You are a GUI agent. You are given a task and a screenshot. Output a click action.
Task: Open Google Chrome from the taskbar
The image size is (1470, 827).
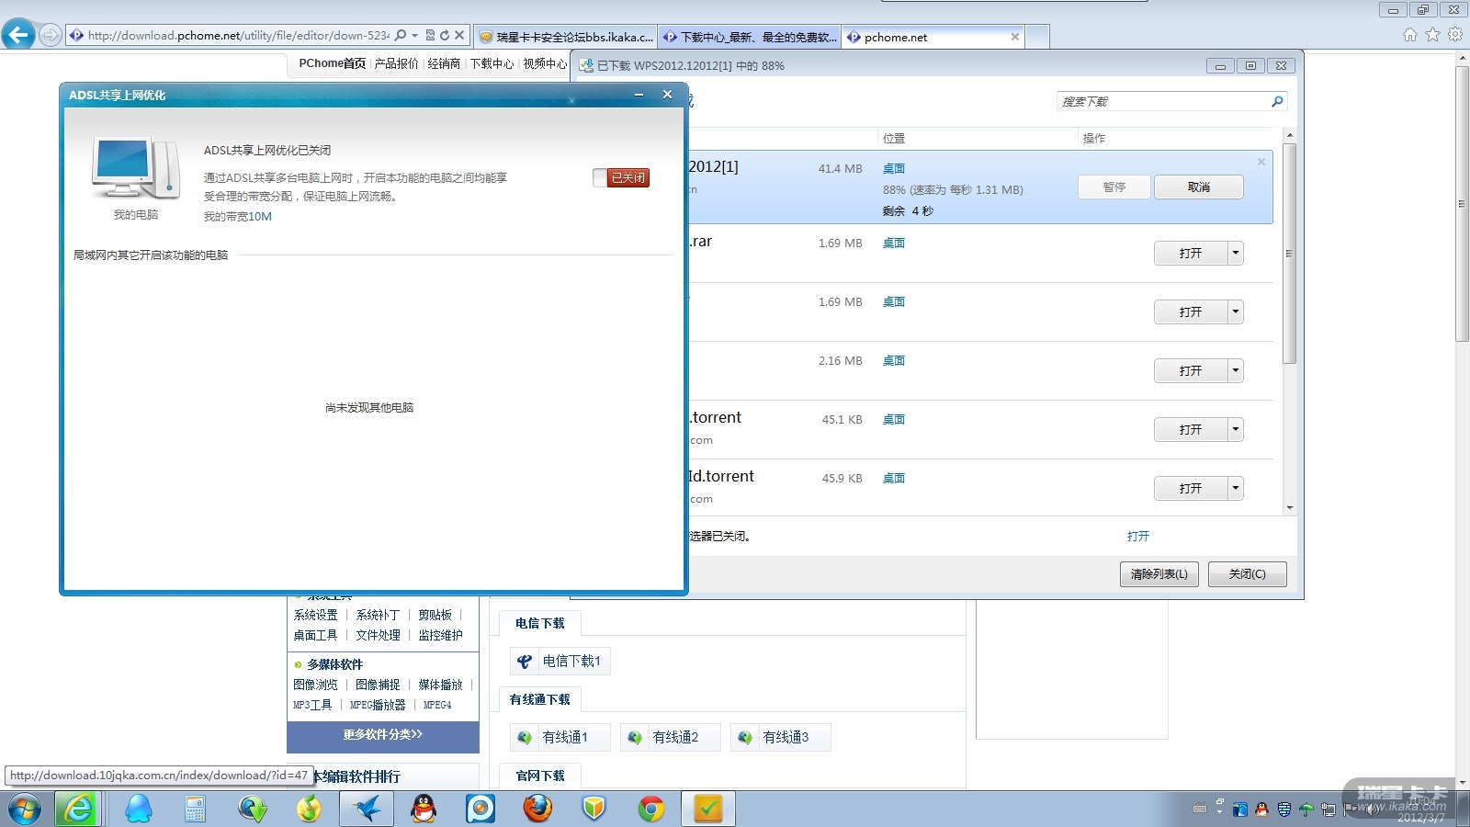(x=651, y=809)
